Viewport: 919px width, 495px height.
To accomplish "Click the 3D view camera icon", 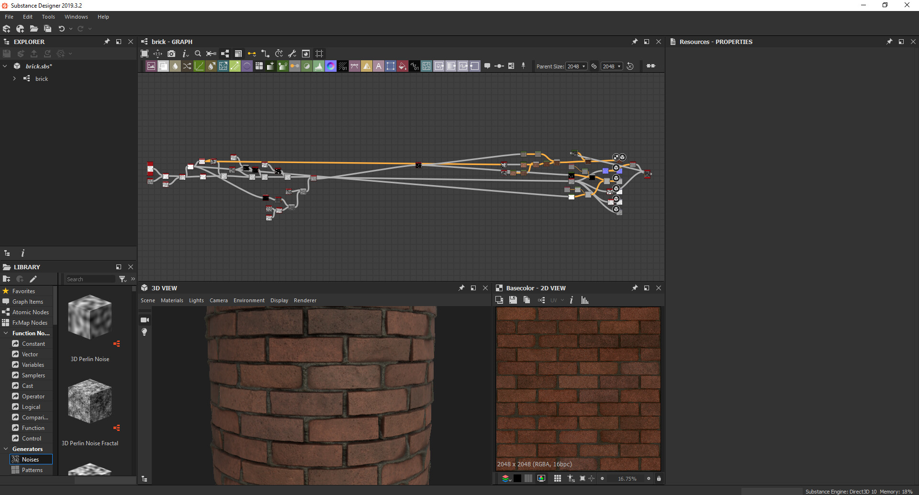I will [145, 320].
